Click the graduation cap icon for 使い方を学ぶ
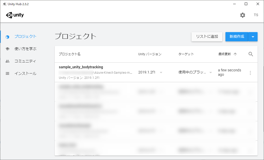The height and width of the screenshot is (160, 264). [x=7, y=49]
